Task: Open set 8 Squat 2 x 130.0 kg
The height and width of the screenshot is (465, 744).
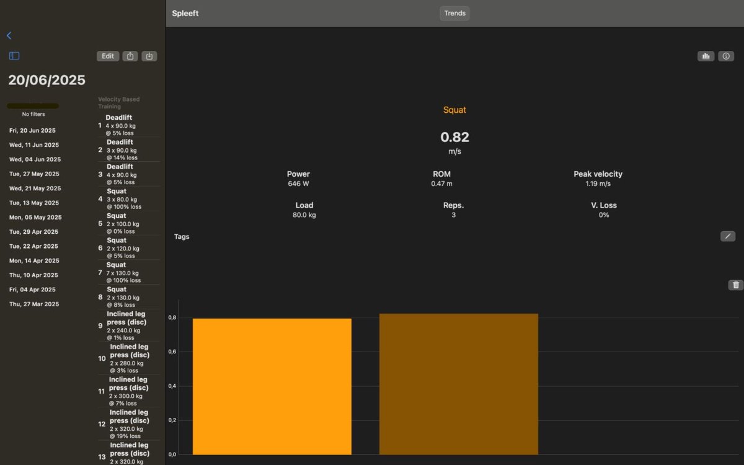Action: (128, 297)
